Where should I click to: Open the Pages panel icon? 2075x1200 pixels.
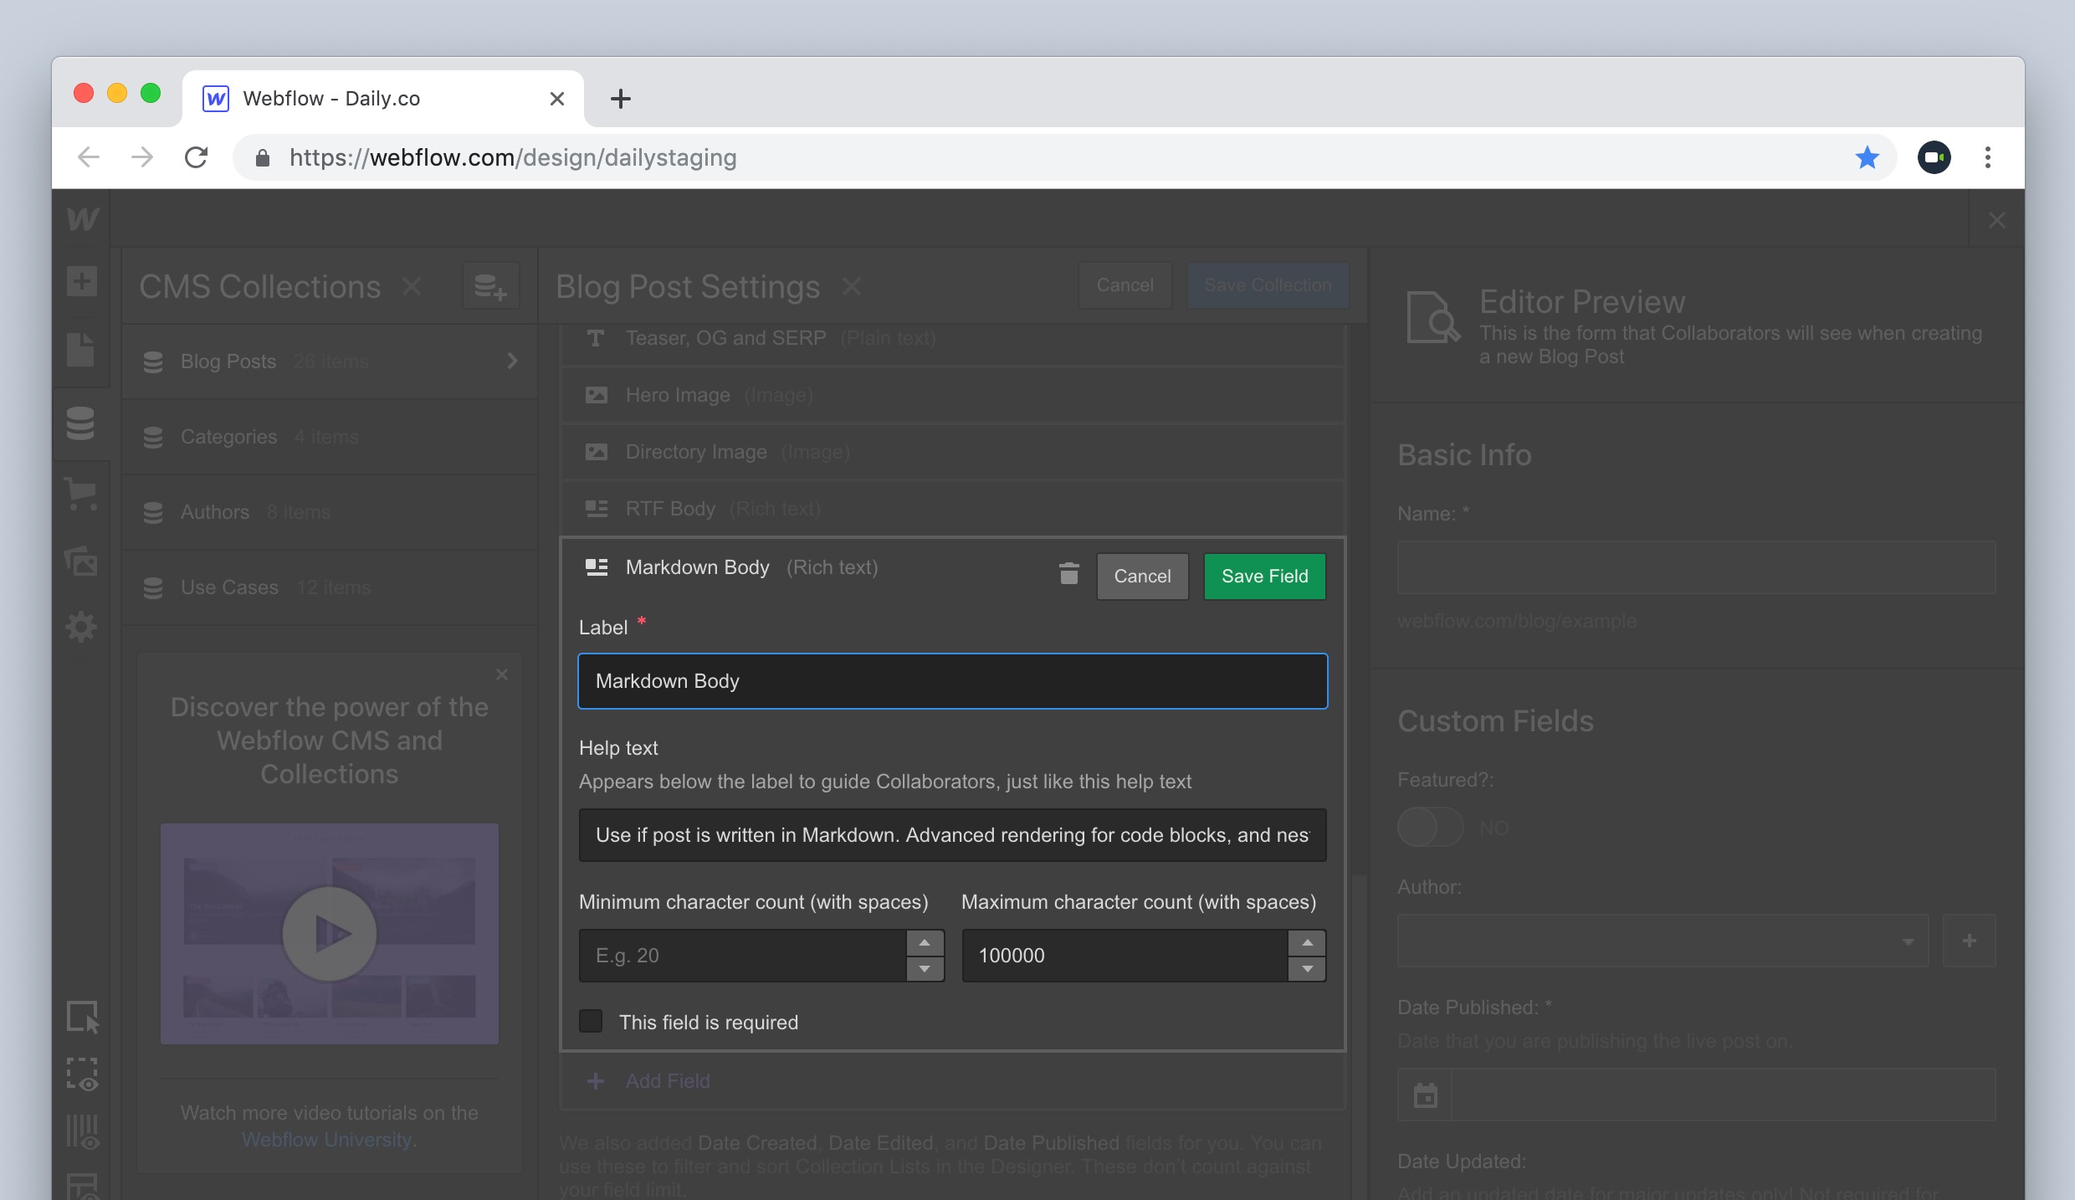click(80, 350)
